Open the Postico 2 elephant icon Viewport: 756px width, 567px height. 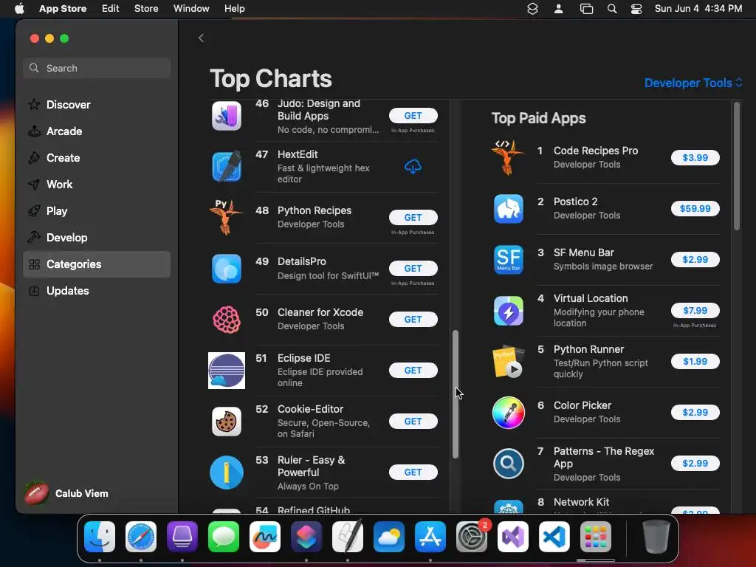(x=509, y=209)
